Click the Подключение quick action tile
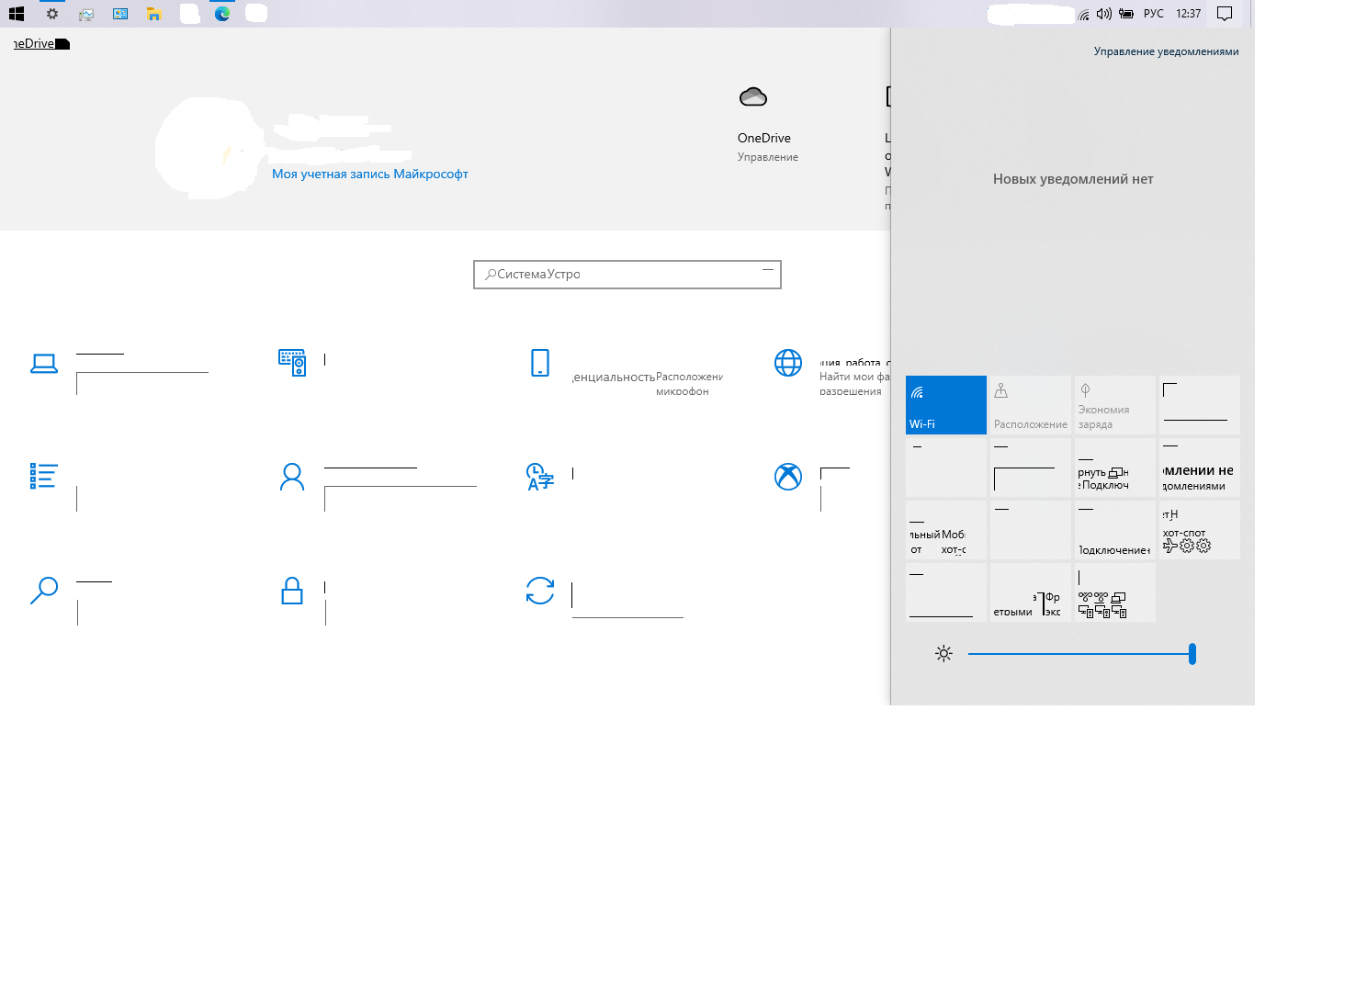This screenshot has height=992, width=1367. (x=1115, y=530)
